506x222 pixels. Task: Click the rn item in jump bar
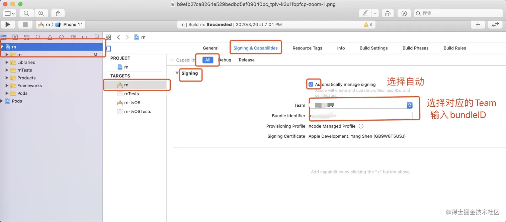tap(140, 37)
